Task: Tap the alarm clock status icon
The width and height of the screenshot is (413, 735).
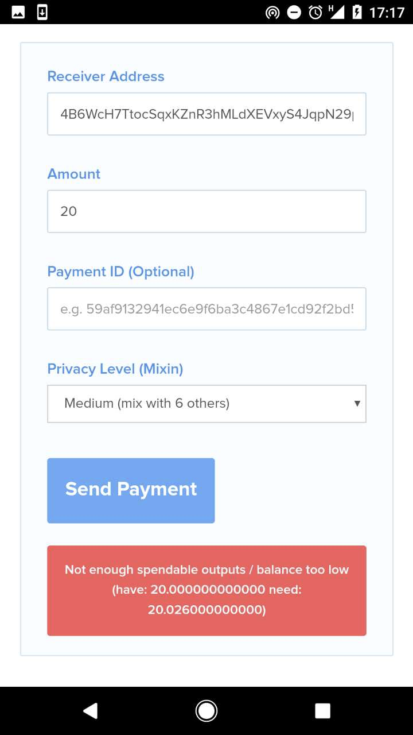Action: (315, 12)
